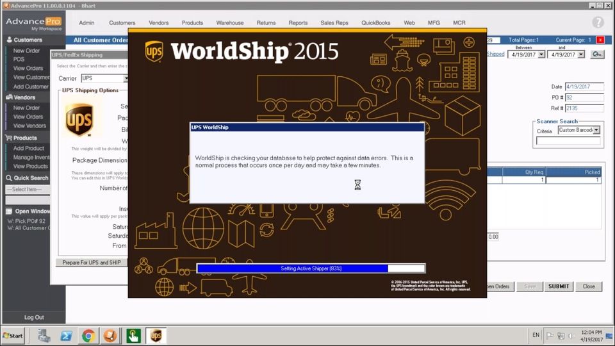Open View Orders under Vendors sidebar

point(28,117)
